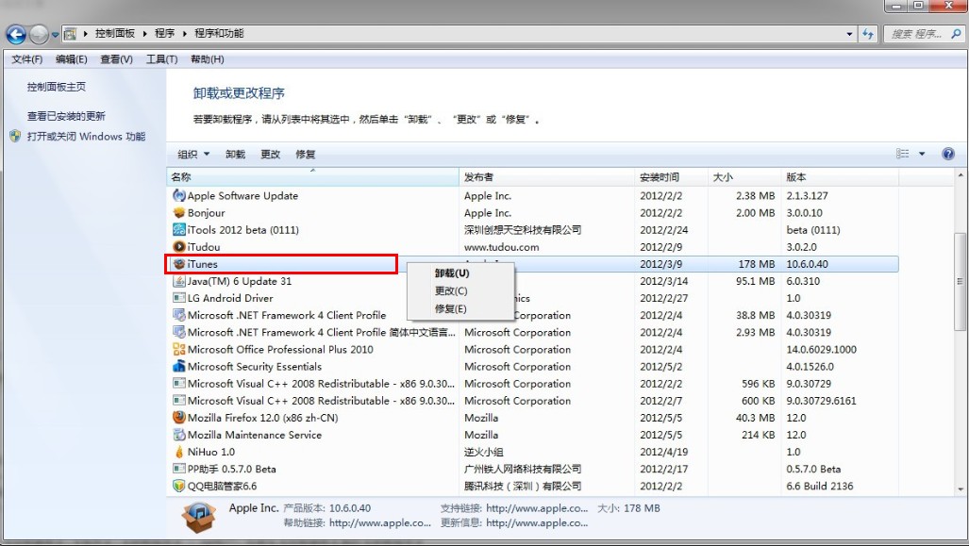Click the Mozilla Firefox 12.0 icon
Viewport: 969px width, 546px height.
click(x=178, y=418)
